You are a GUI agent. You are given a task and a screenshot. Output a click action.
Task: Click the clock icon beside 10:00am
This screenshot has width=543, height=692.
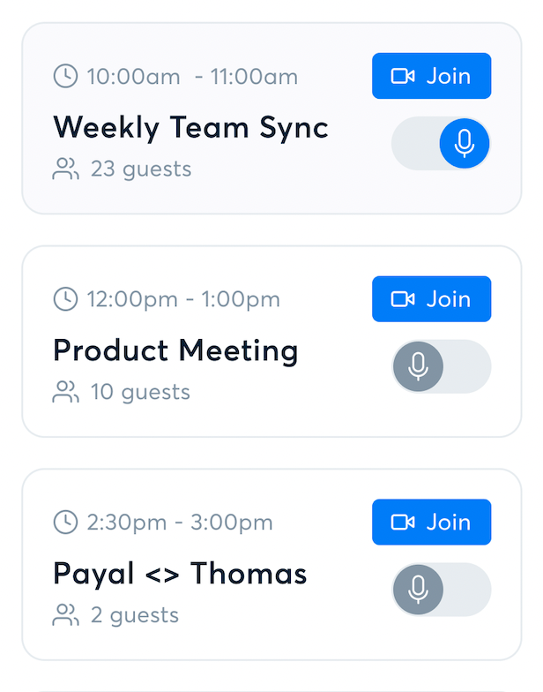(x=65, y=77)
